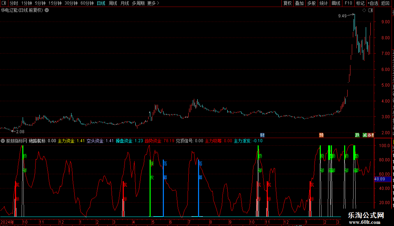The height and width of the screenshot is (226, 394).
Task: Click the 主力资金: 1.41 value
Action: coord(71,141)
